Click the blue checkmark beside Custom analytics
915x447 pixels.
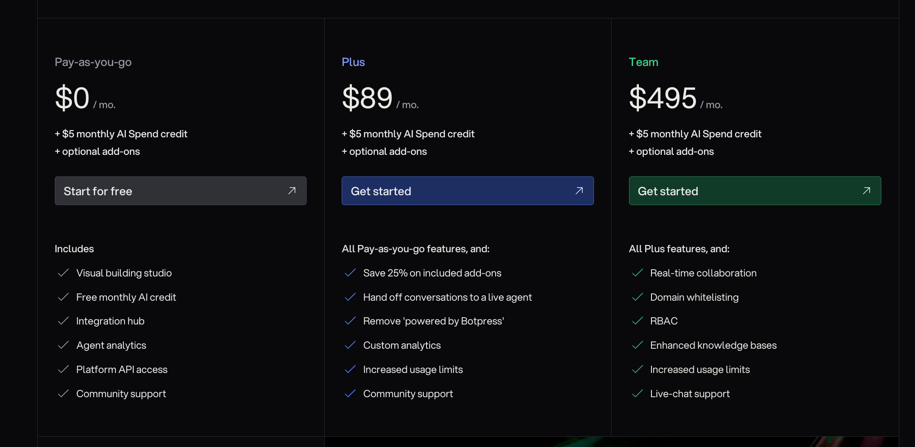(x=350, y=345)
